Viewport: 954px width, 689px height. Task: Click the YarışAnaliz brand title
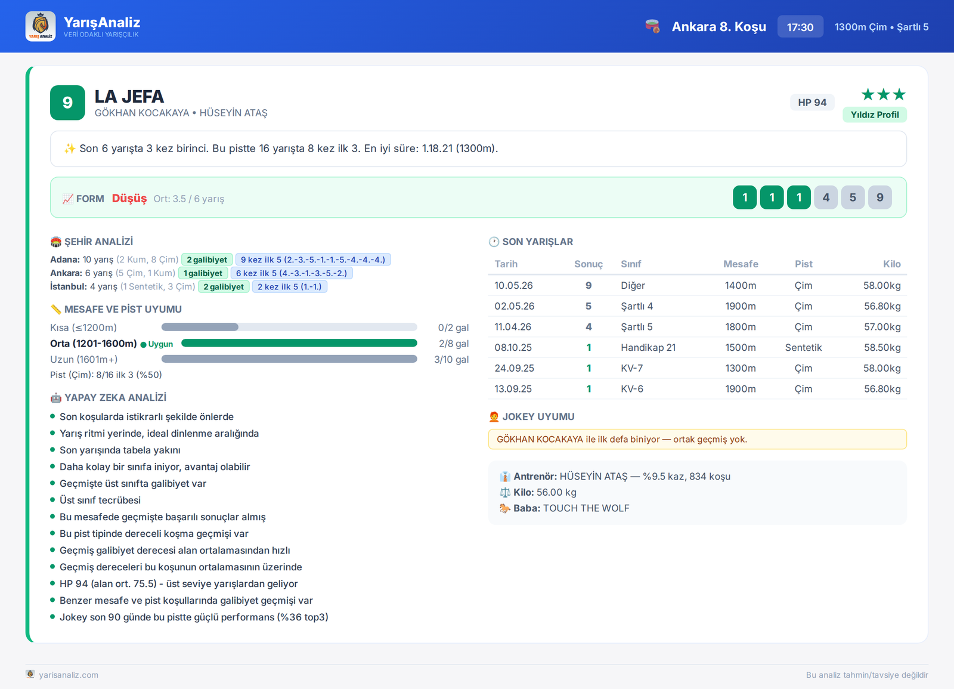click(x=102, y=22)
